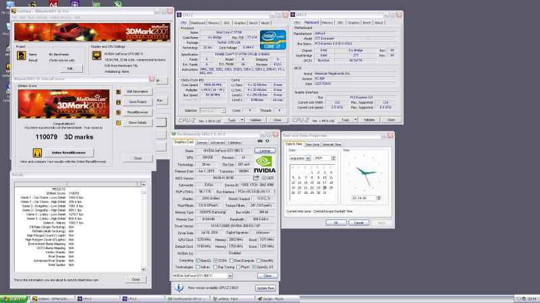Switch to the Sensors tab in GPU-Z
540x303 pixels.
[202, 143]
